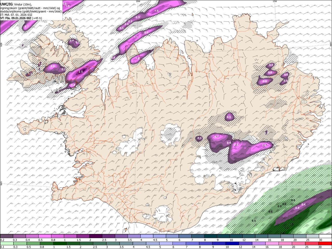Pick the pale green swatch between 0.1 and 0.3

coord(6,243)
